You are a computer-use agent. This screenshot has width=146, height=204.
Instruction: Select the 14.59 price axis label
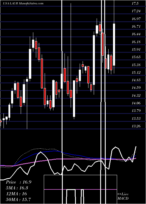[136, 88]
